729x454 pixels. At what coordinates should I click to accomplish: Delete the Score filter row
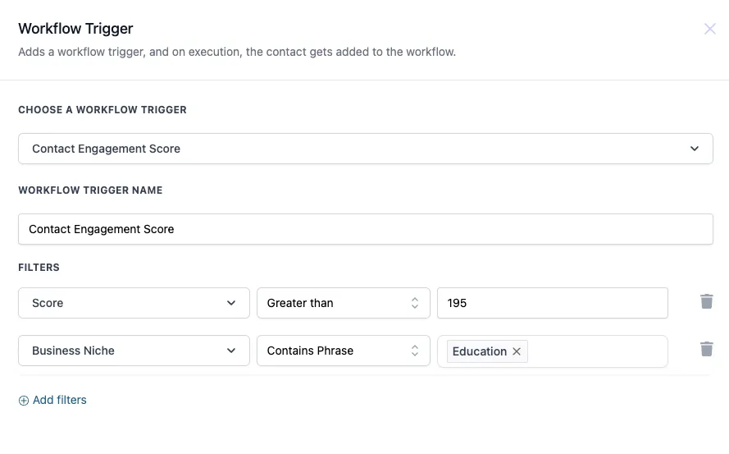706,302
